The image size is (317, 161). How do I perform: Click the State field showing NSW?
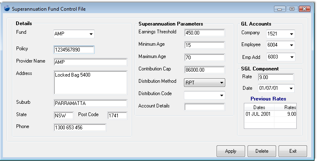(64, 115)
